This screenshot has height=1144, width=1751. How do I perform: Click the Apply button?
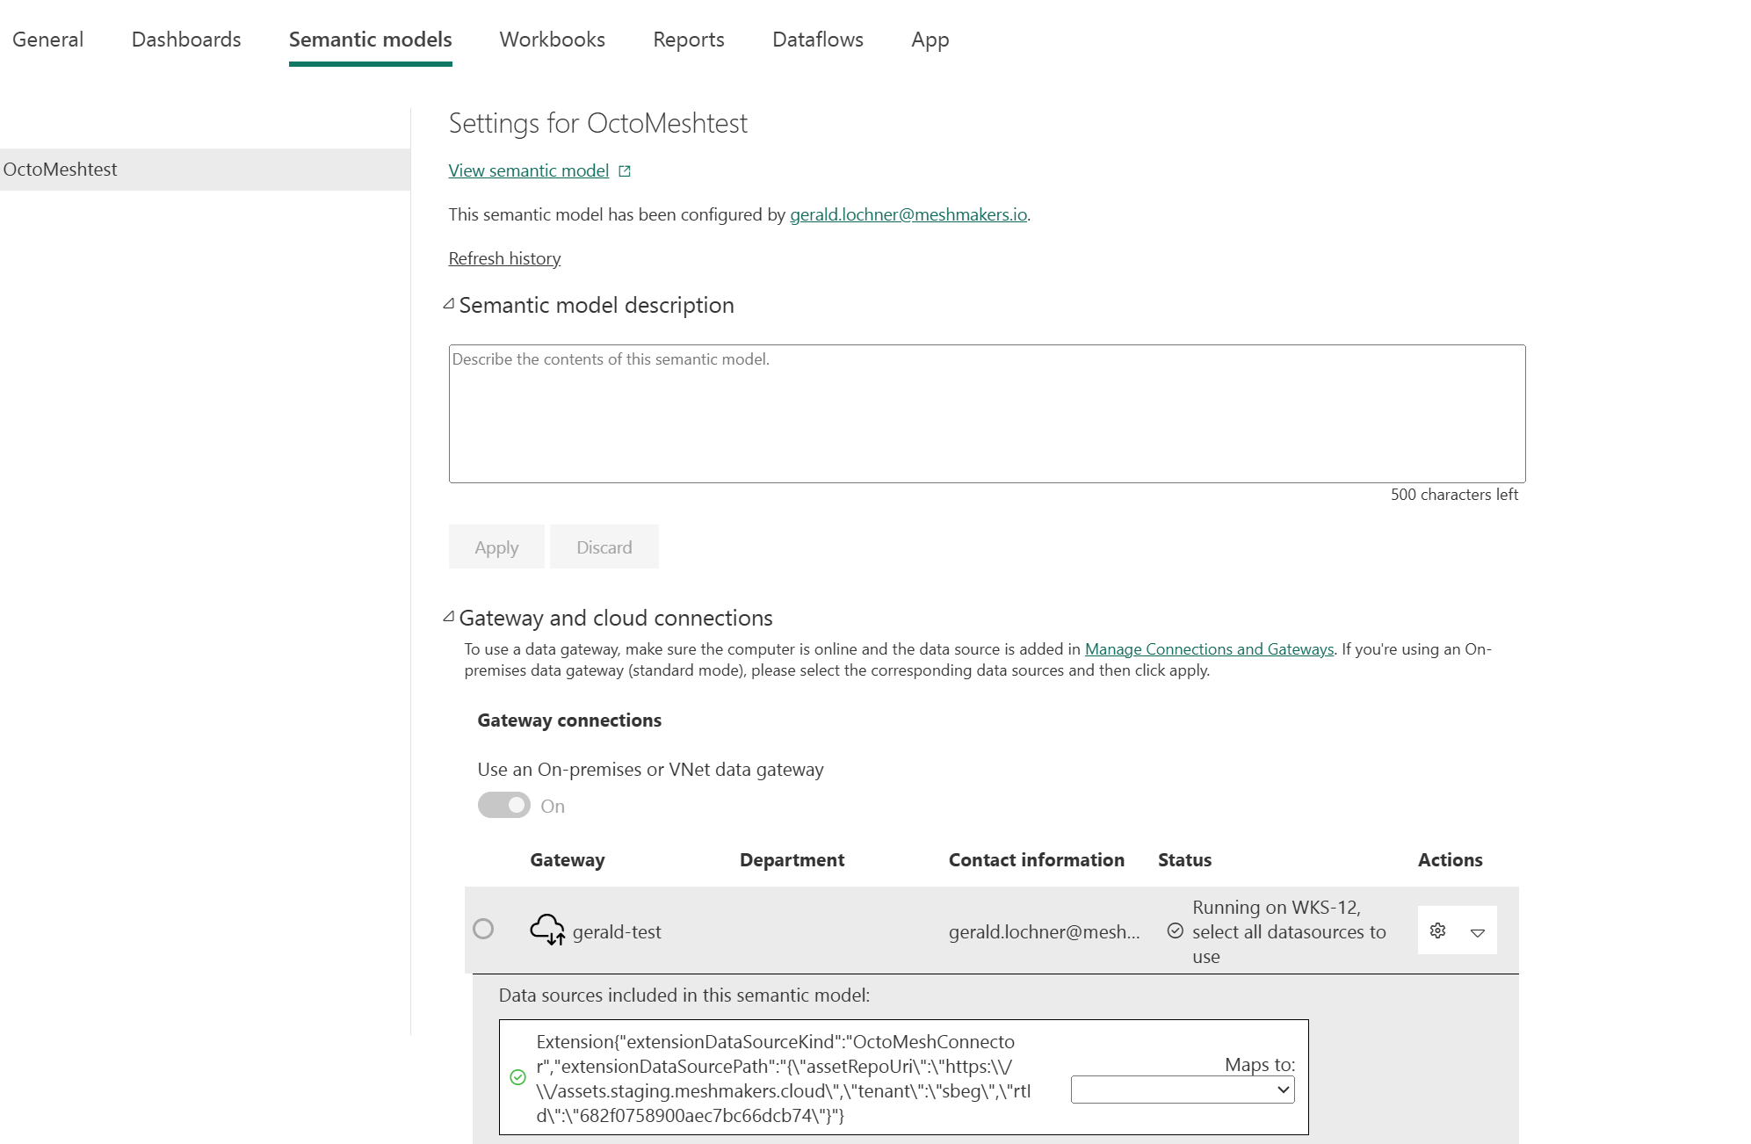coord(496,547)
